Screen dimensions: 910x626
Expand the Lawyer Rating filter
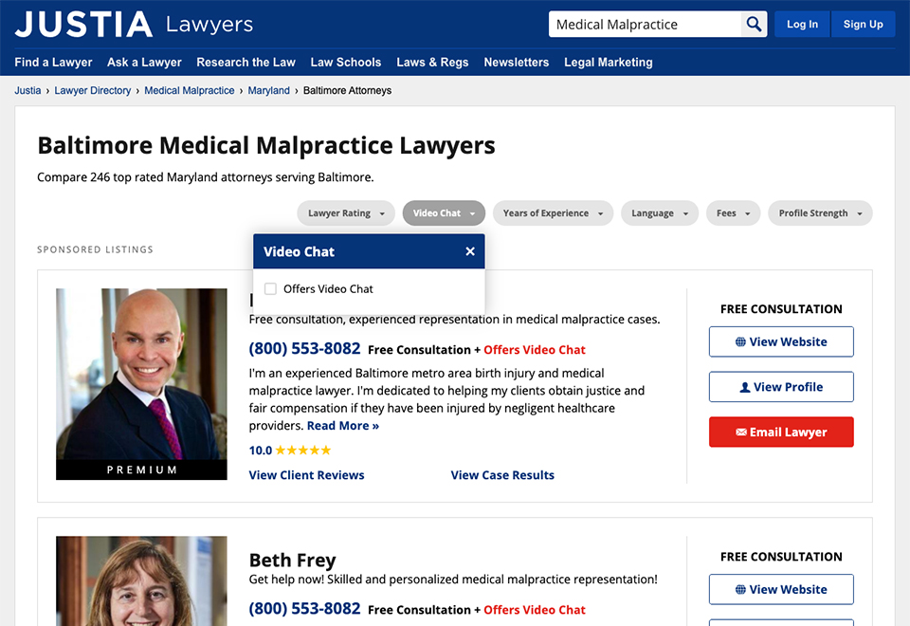(346, 213)
